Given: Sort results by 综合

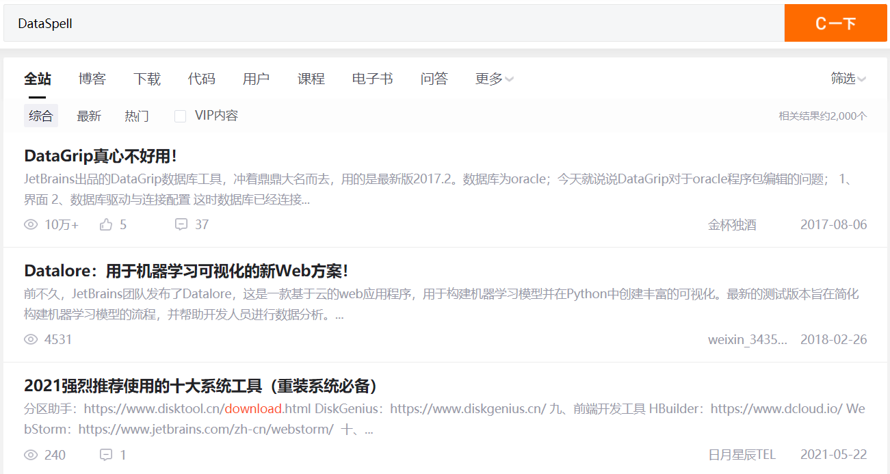Looking at the screenshot, I should coord(41,116).
